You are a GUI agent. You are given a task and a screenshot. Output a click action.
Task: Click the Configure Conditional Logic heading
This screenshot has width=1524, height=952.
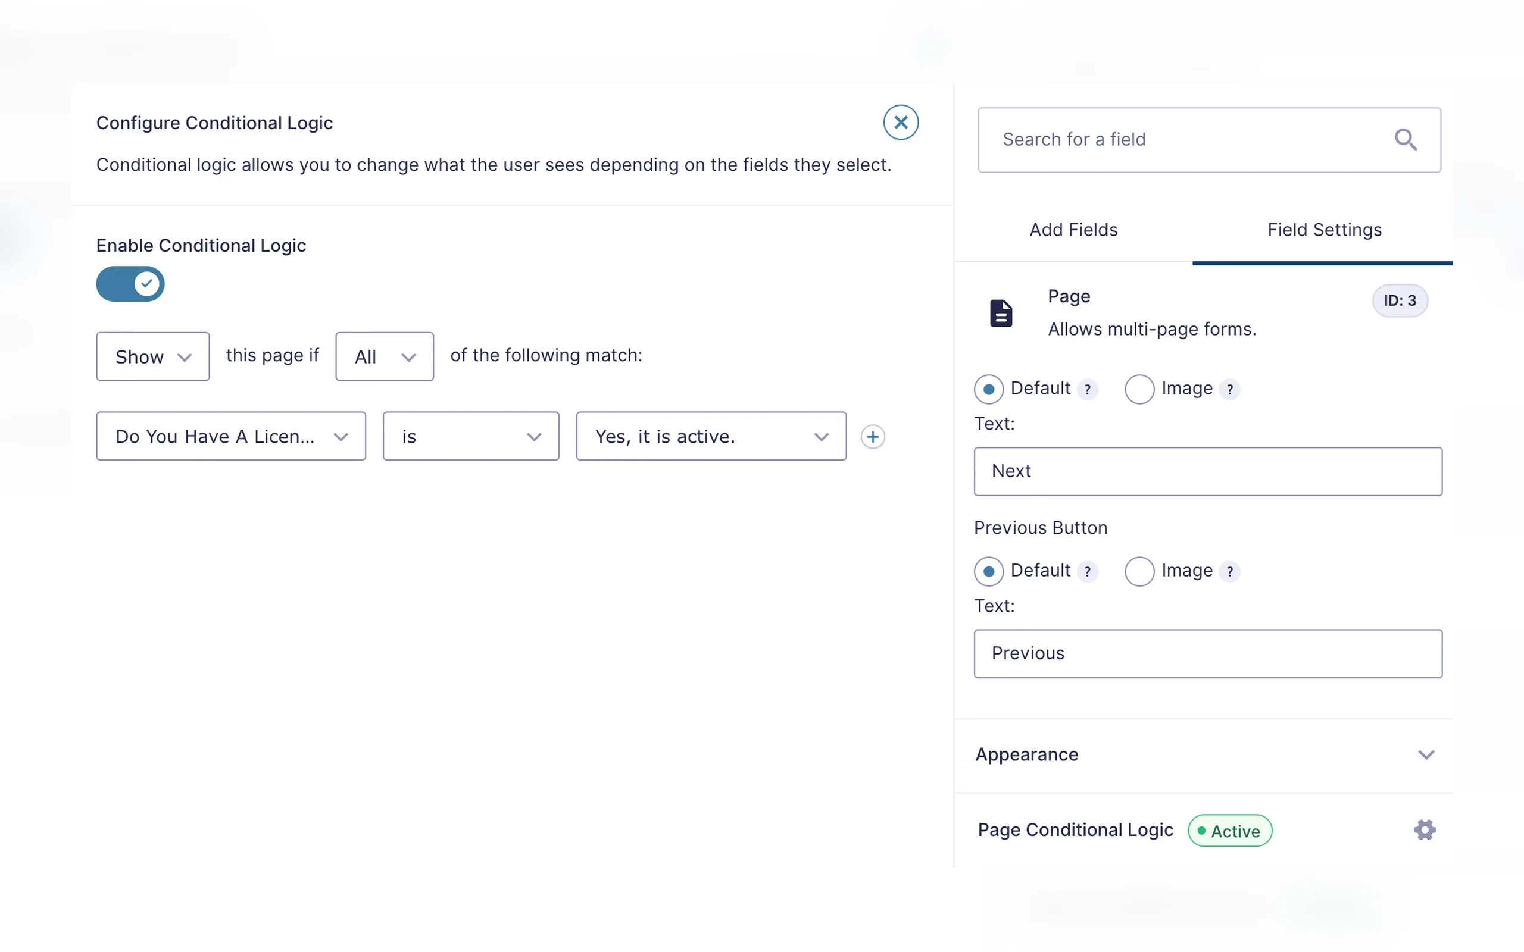click(x=214, y=123)
